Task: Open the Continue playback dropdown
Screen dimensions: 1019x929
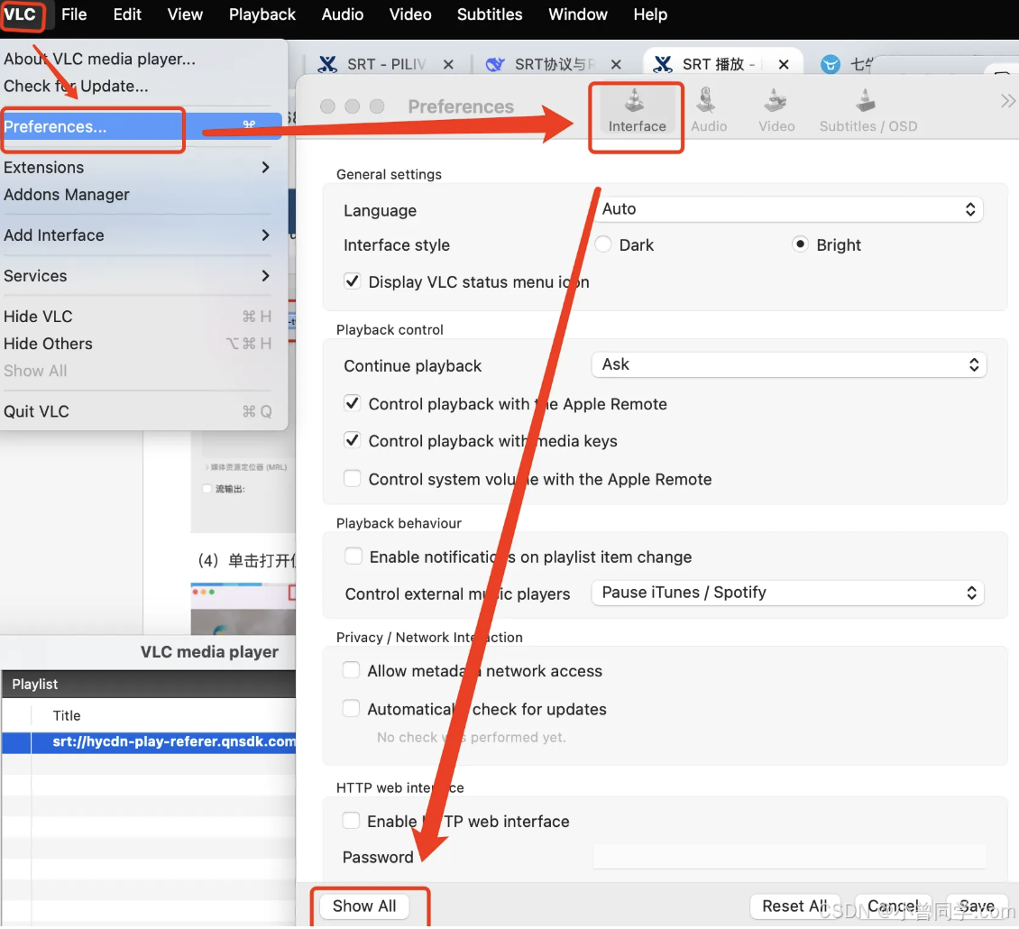Action: tap(789, 364)
